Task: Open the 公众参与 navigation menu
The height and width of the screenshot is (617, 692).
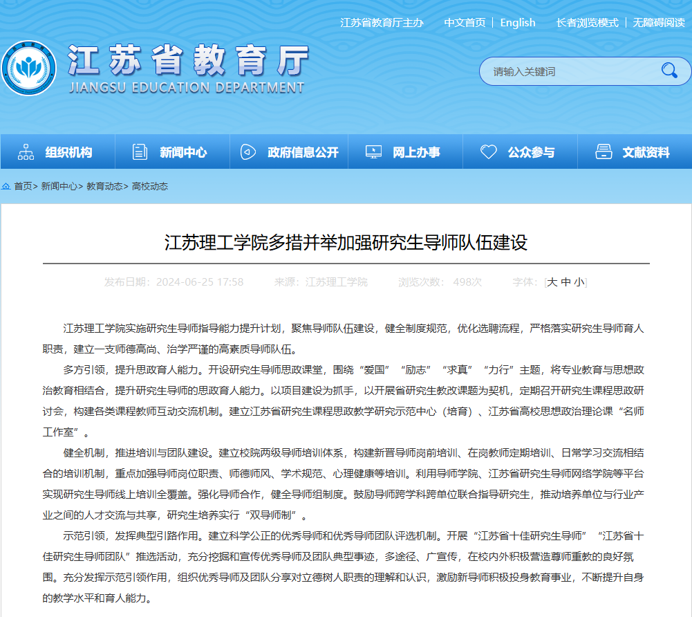Action: (x=521, y=152)
